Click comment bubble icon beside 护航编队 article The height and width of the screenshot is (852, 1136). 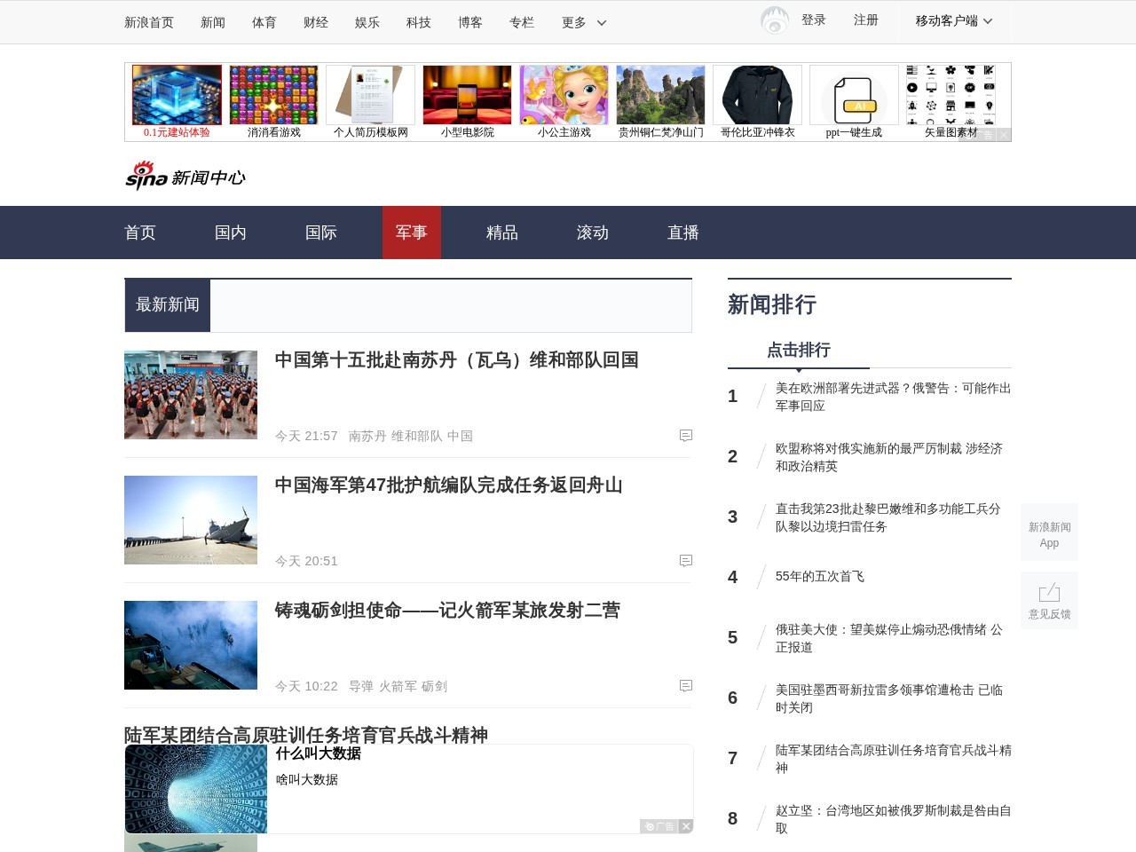pyautogui.click(x=685, y=561)
